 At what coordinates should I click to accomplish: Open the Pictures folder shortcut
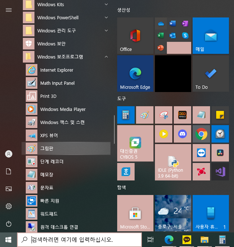coord(9,189)
